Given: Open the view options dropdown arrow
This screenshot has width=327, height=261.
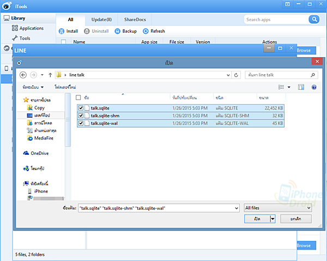Looking at the screenshot, I should (x=289, y=87).
